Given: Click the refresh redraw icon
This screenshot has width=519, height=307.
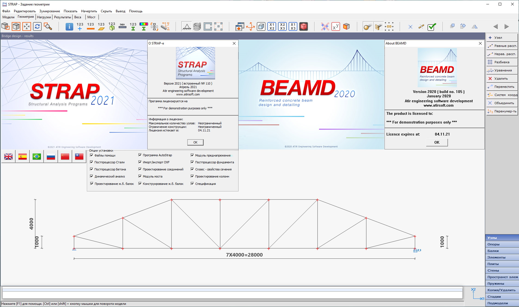Looking at the screenshot, I should pos(37,26).
